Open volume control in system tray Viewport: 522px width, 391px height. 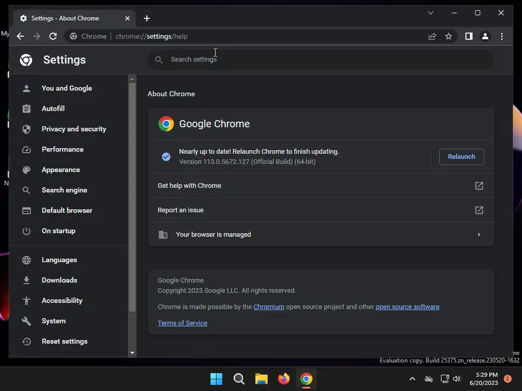(x=457, y=379)
